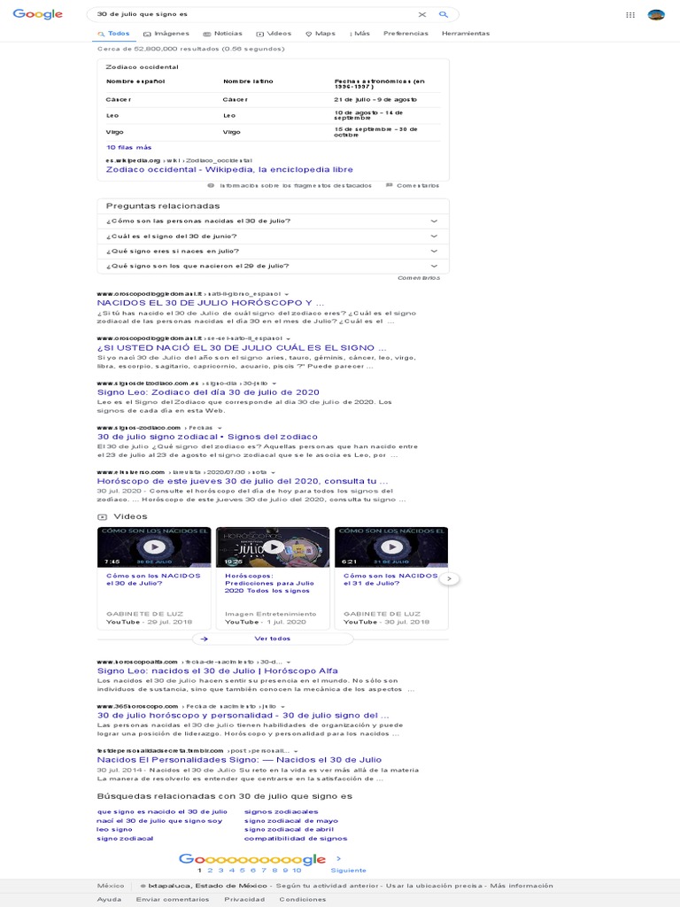Open the Google apps grid

(x=630, y=15)
